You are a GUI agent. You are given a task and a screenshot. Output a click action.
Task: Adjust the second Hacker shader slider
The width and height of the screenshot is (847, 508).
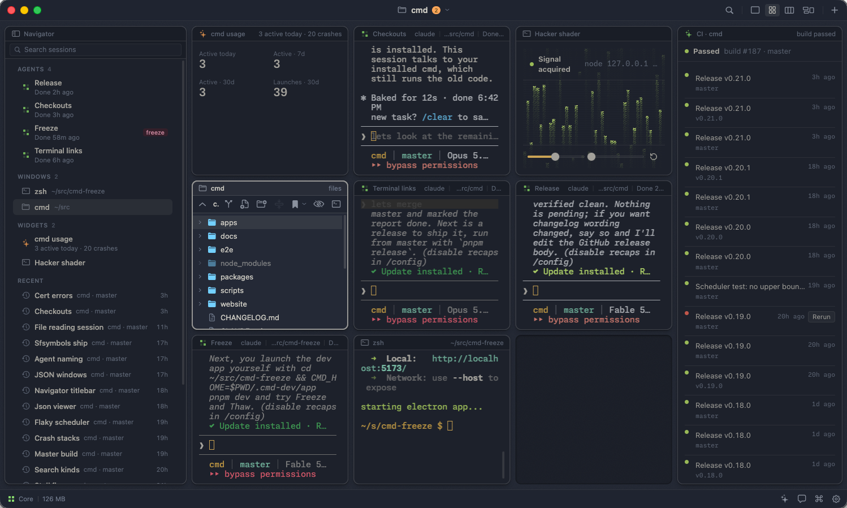pyautogui.click(x=591, y=157)
